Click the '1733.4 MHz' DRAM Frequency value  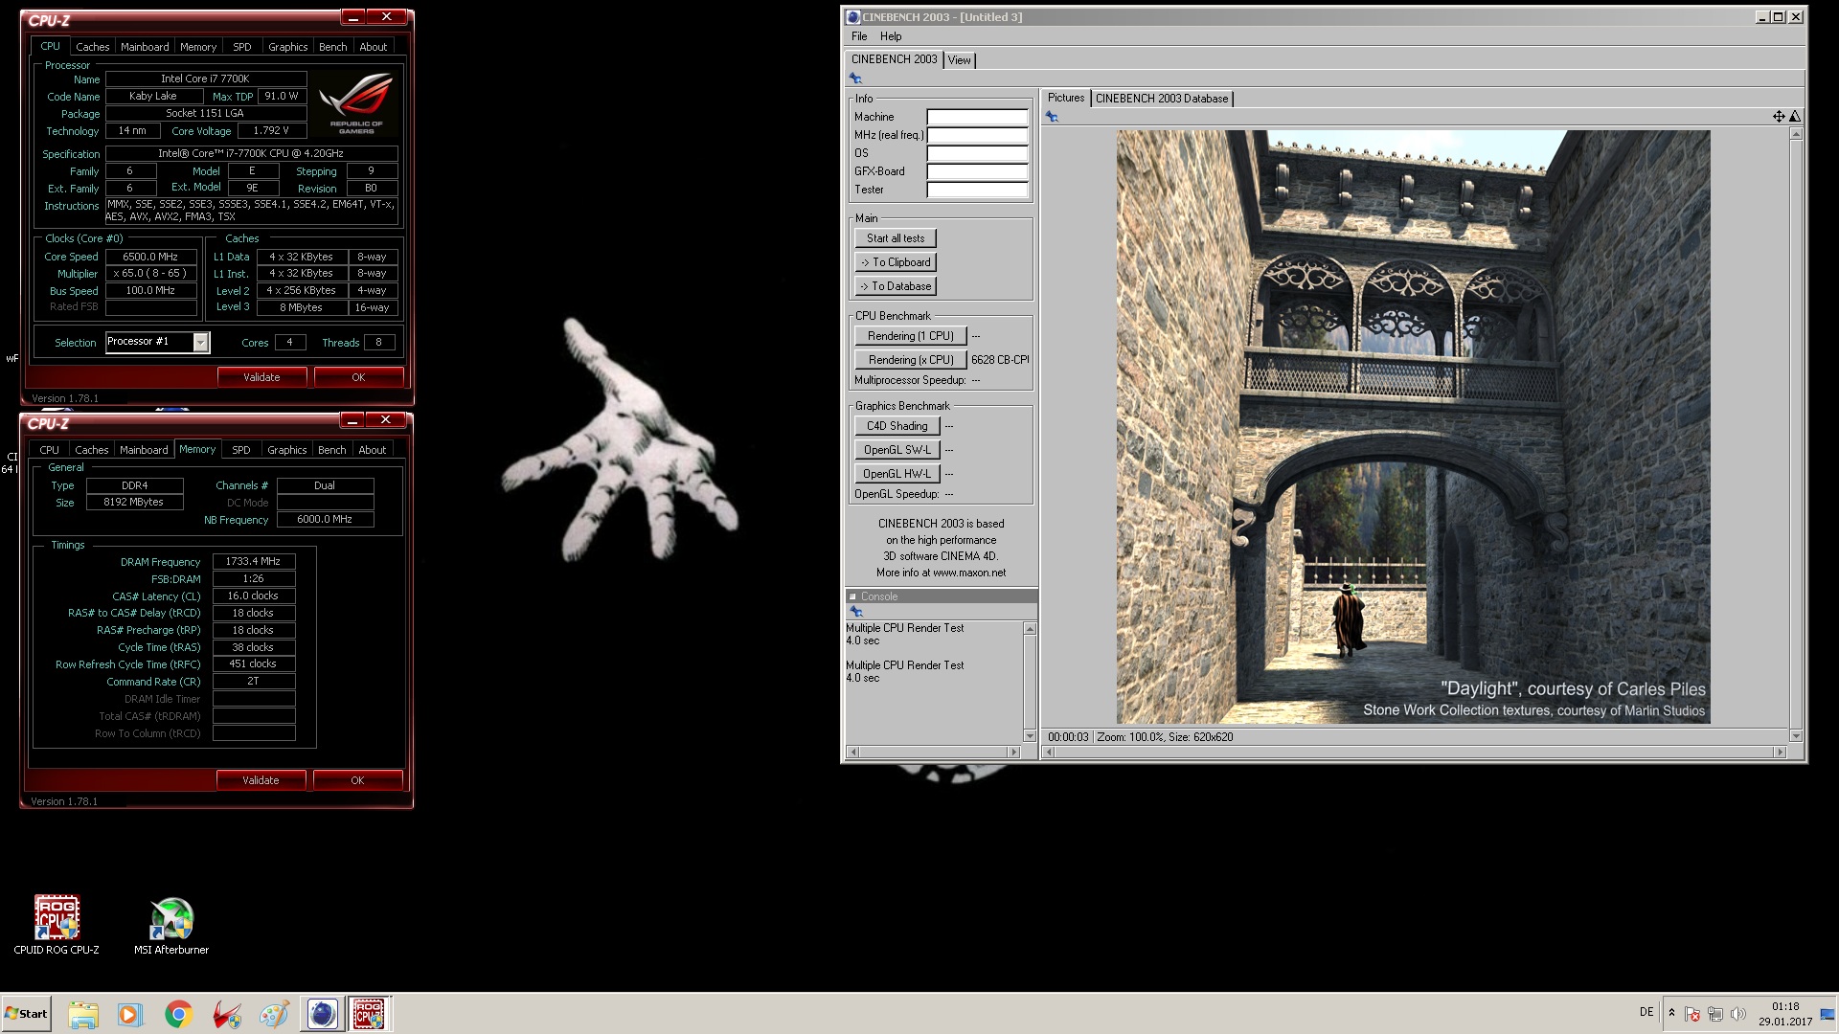tap(253, 562)
